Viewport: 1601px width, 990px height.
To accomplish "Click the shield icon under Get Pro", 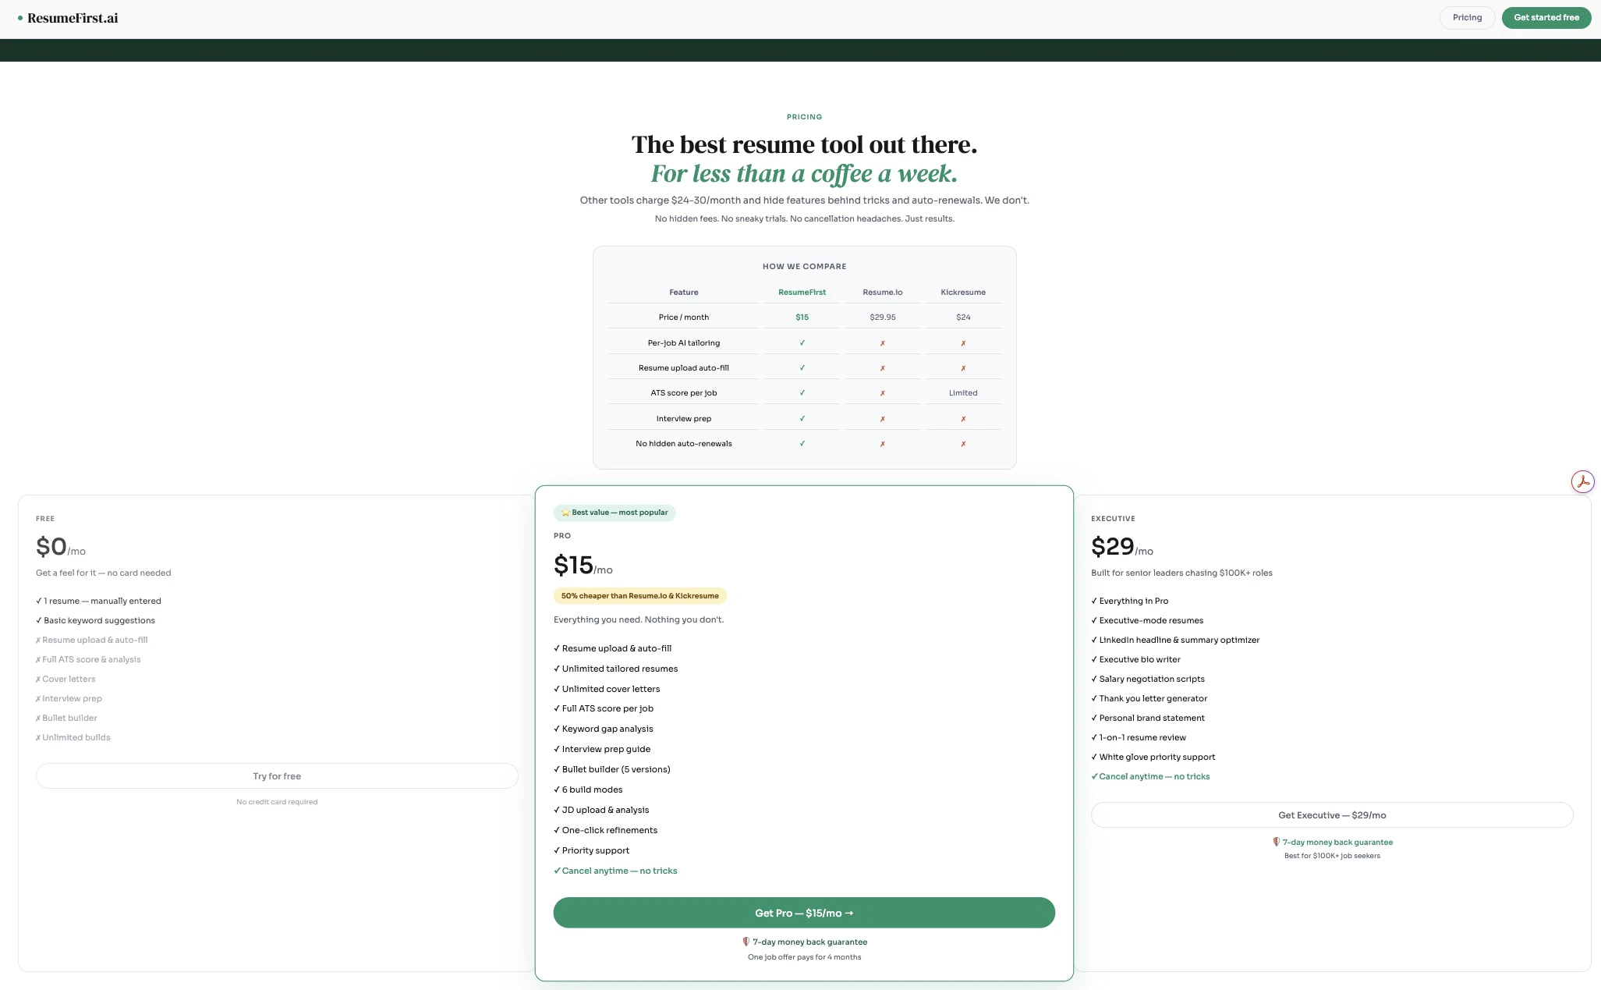I will pos(746,942).
